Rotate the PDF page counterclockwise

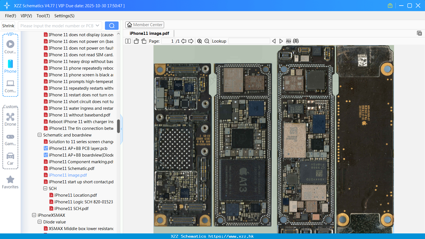click(136, 41)
